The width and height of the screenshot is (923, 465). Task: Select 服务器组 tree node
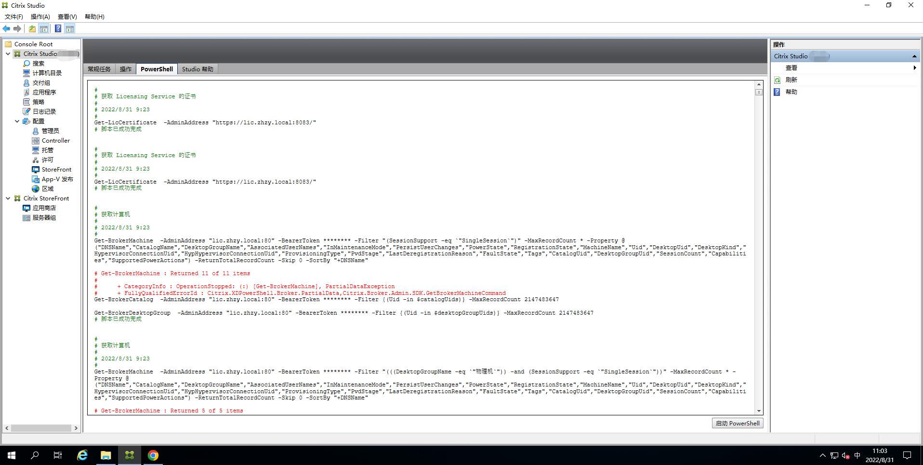tap(44, 217)
